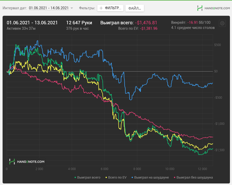Click the ФАЙЛ... button

135,8
